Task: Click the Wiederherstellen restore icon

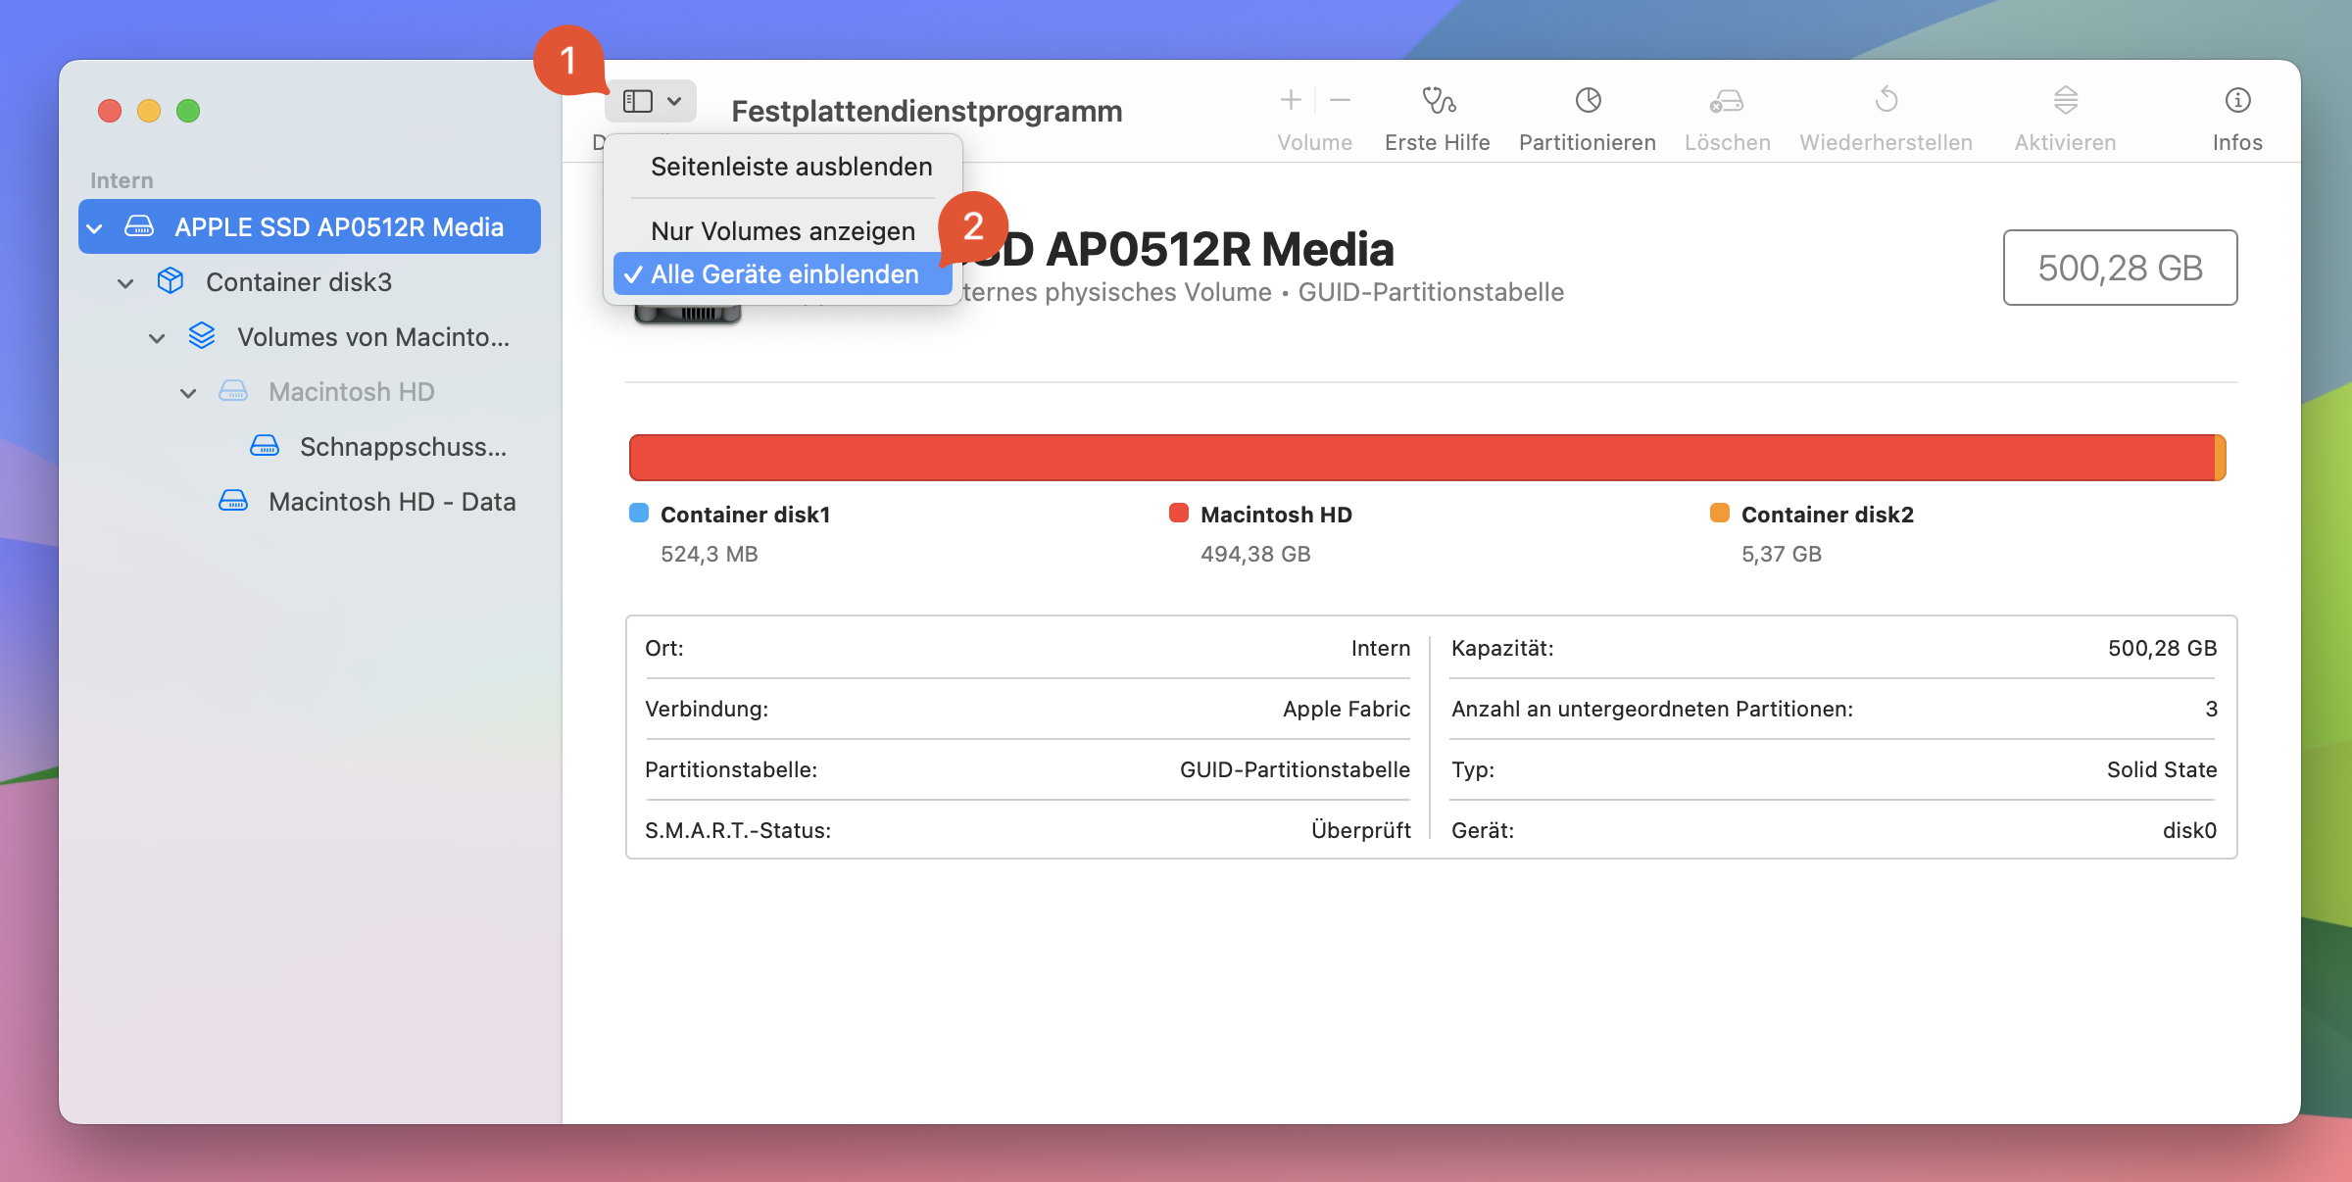Action: coord(1886,101)
